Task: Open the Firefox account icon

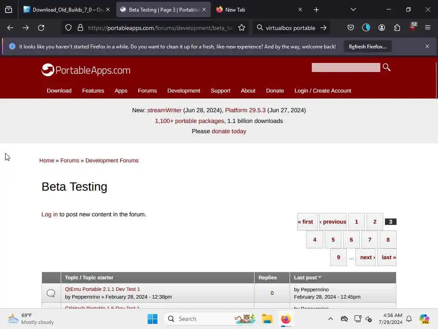Action: pos(382,27)
